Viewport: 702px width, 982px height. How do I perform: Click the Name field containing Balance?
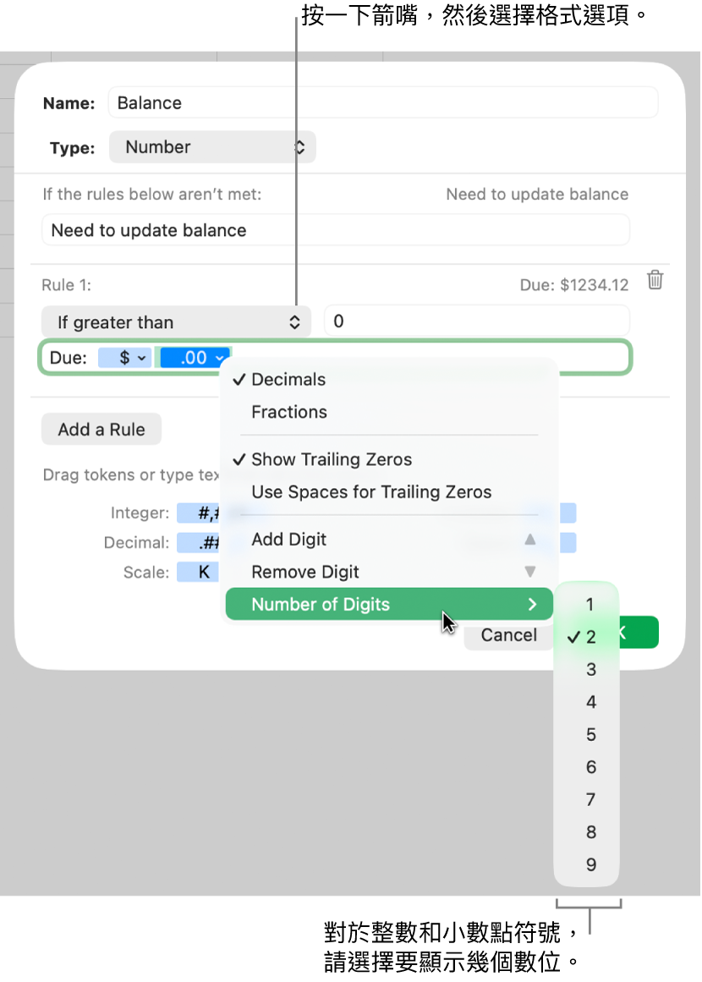[x=382, y=103]
